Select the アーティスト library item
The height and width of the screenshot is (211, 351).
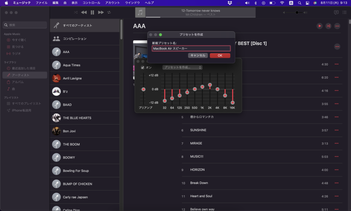pyautogui.click(x=25, y=75)
